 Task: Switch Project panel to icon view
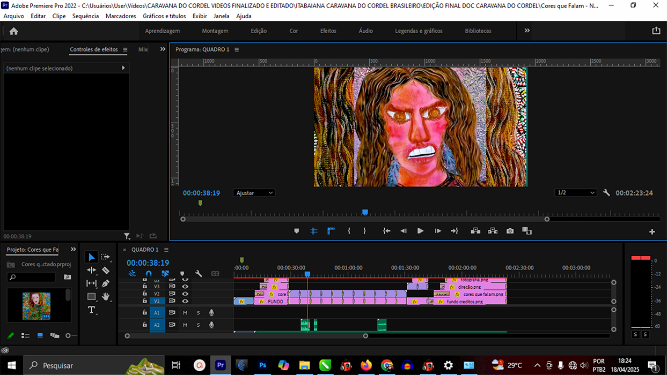(x=40, y=336)
